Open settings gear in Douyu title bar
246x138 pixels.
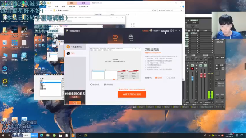[x=171, y=31]
